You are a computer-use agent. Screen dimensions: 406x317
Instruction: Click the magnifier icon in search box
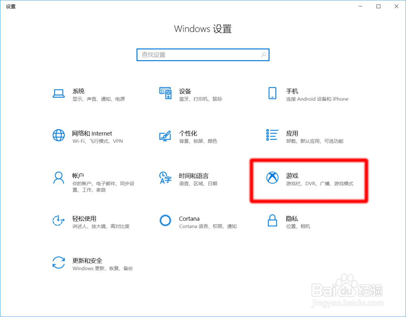pyautogui.click(x=263, y=55)
